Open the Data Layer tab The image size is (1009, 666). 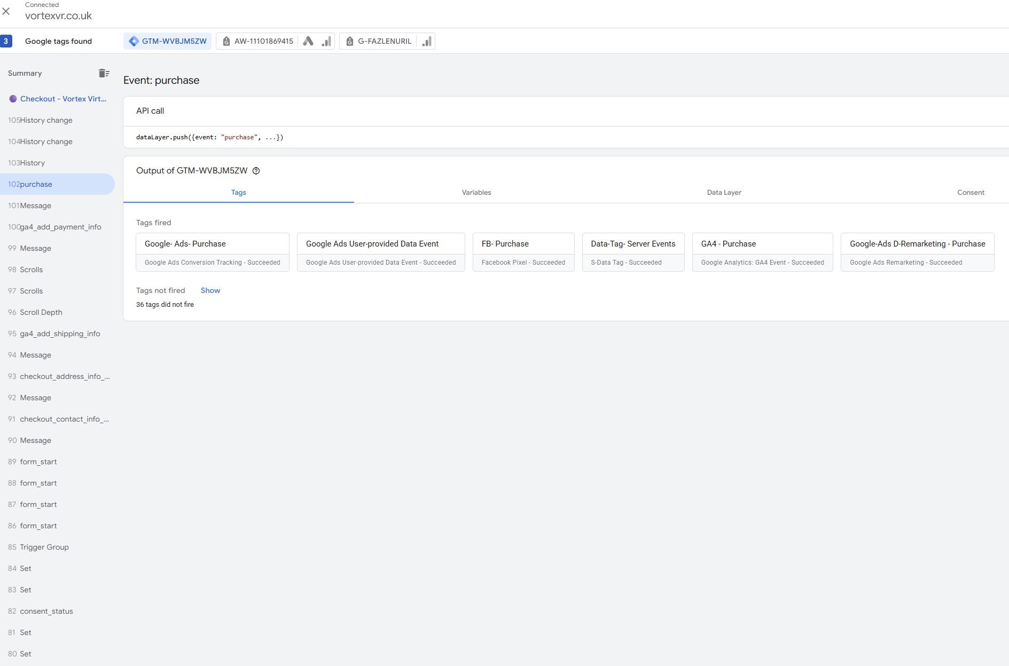724,193
